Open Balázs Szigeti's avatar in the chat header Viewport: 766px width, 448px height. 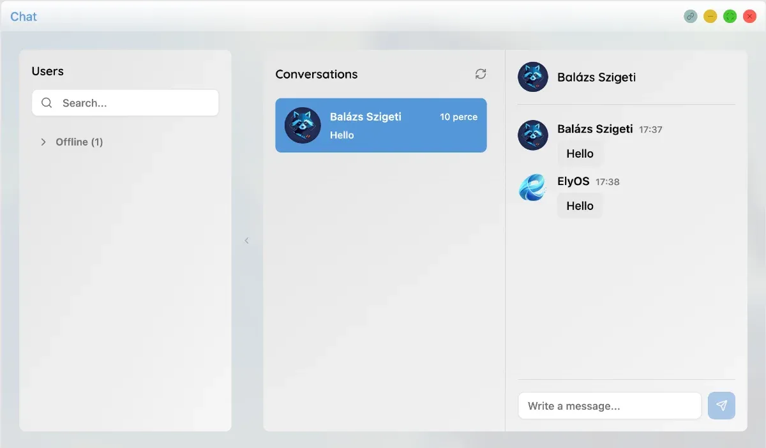(532, 77)
